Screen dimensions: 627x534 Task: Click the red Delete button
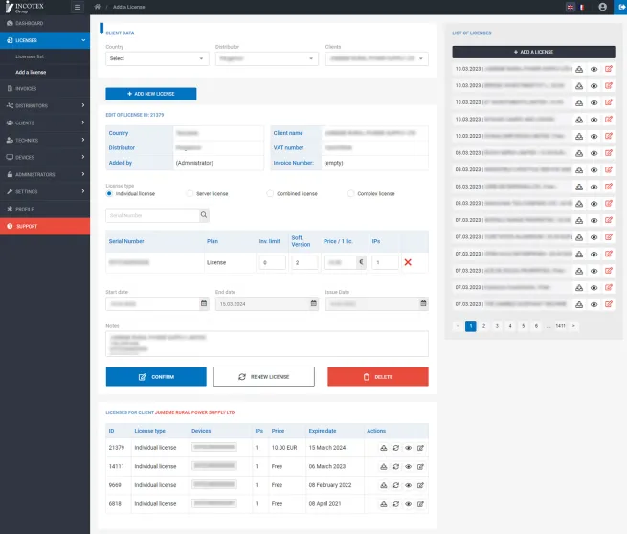click(378, 377)
